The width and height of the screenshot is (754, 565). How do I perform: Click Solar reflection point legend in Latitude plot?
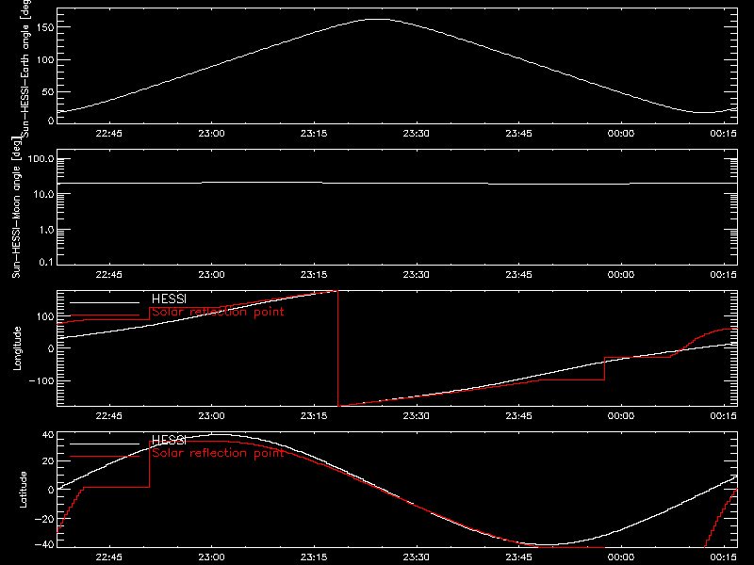(218, 453)
